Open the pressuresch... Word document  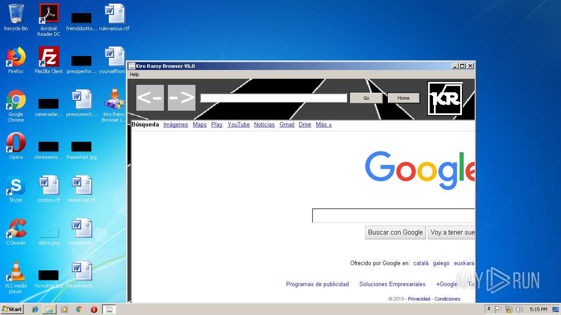[82, 104]
